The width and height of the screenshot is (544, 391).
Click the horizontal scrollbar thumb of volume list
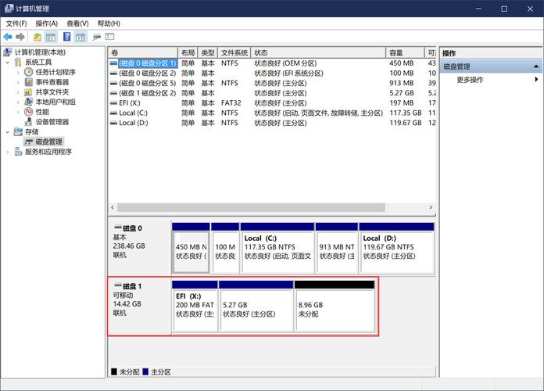coord(251,207)
